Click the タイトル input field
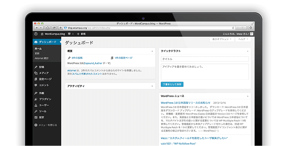Screen dimensions: 290x146 205,59
